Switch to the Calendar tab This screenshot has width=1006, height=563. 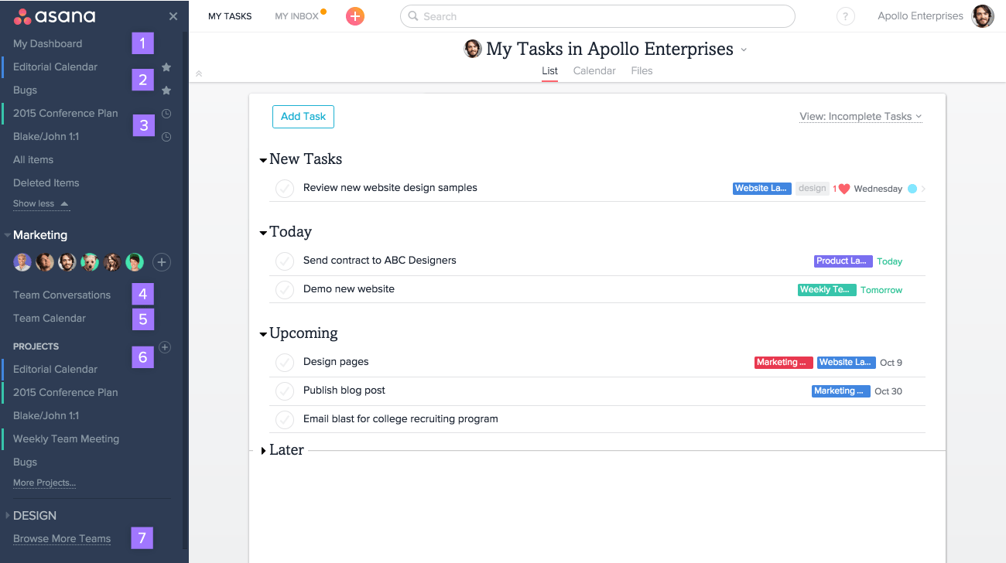pyautogui.click(x=594, y=71)
